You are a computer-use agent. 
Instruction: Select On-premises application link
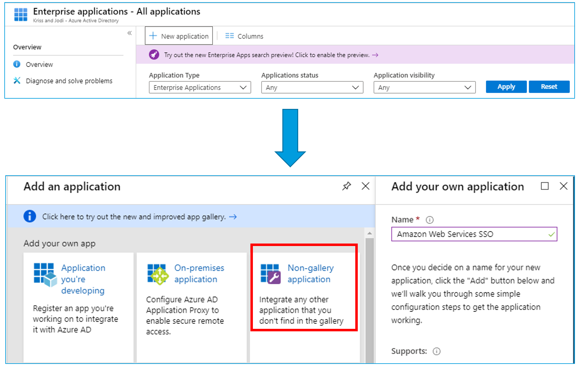[199, 274]
